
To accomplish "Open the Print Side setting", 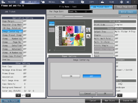I will point(104,25).
